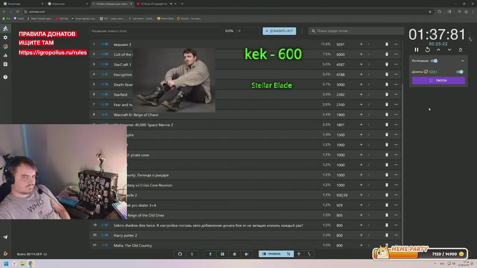Delete the Space Marine 2 lot
The width and height of the screenshot is (477, 268).
point(386,125)
